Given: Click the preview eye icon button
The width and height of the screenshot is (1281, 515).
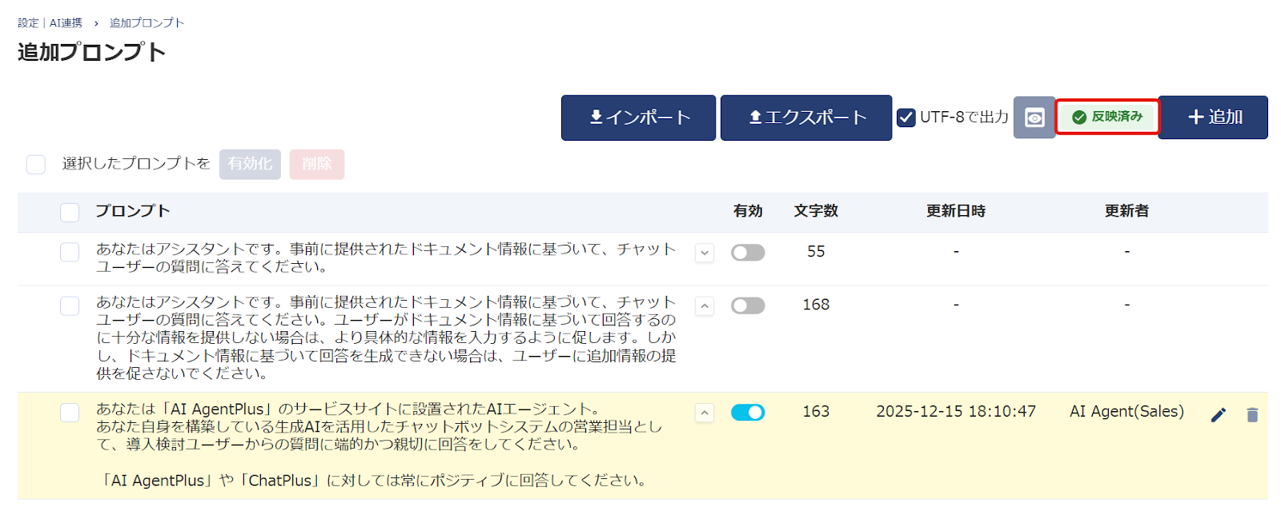Looking at the screenshot, I should (x=1034, y=118).
